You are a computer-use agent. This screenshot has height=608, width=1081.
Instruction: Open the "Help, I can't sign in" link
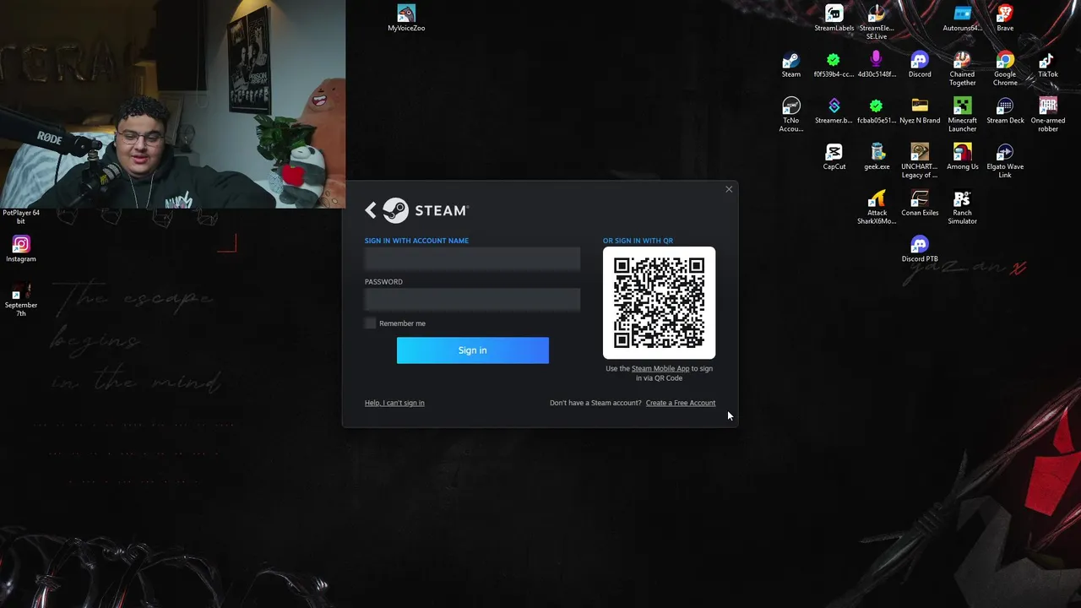tap(394, 403)
